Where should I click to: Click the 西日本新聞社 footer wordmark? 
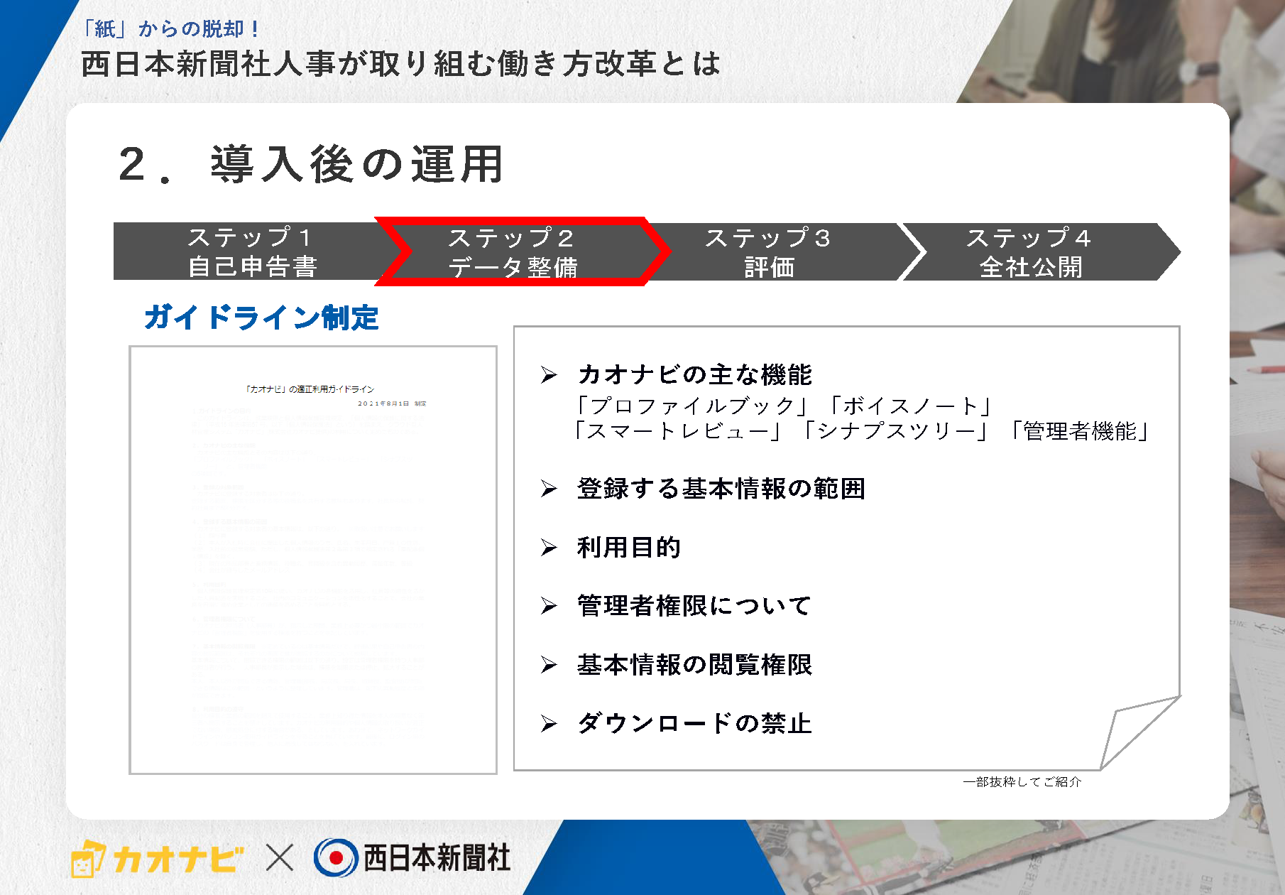pyautogui.click(x=437, y=858)
